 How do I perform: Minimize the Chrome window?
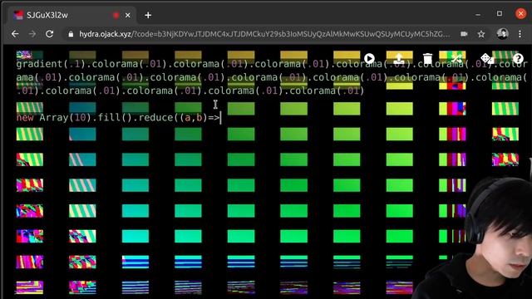pyautogui.click(x=478, y=15)
